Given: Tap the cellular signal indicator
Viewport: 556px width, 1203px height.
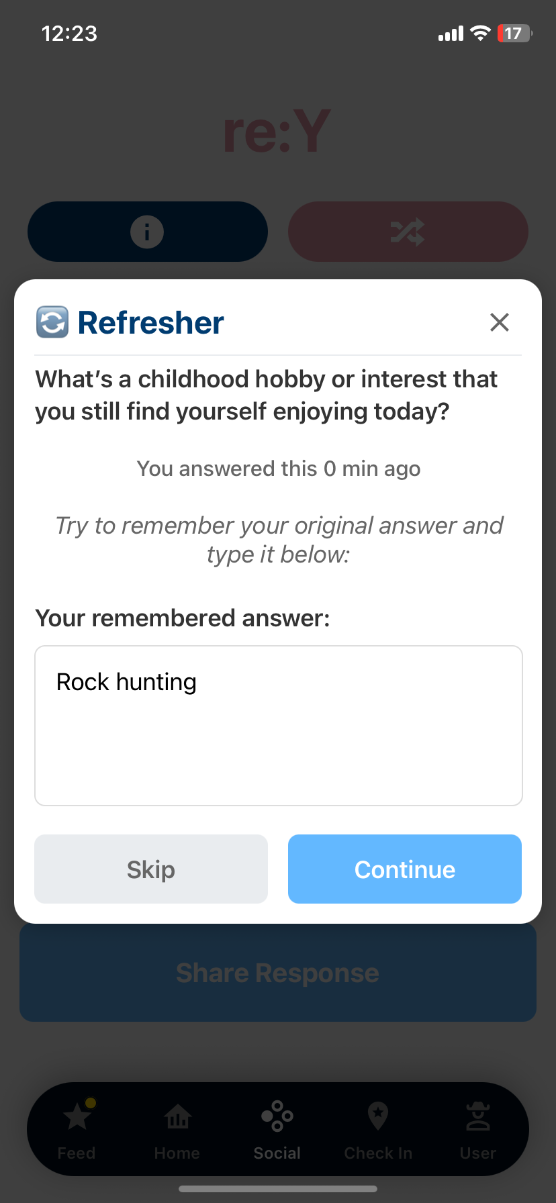Looking at the screenshot, I should (449, 33).
